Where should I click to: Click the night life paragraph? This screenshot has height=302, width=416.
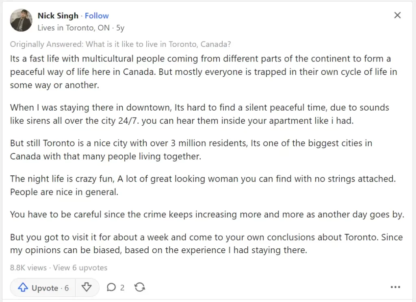pos(203,185)
